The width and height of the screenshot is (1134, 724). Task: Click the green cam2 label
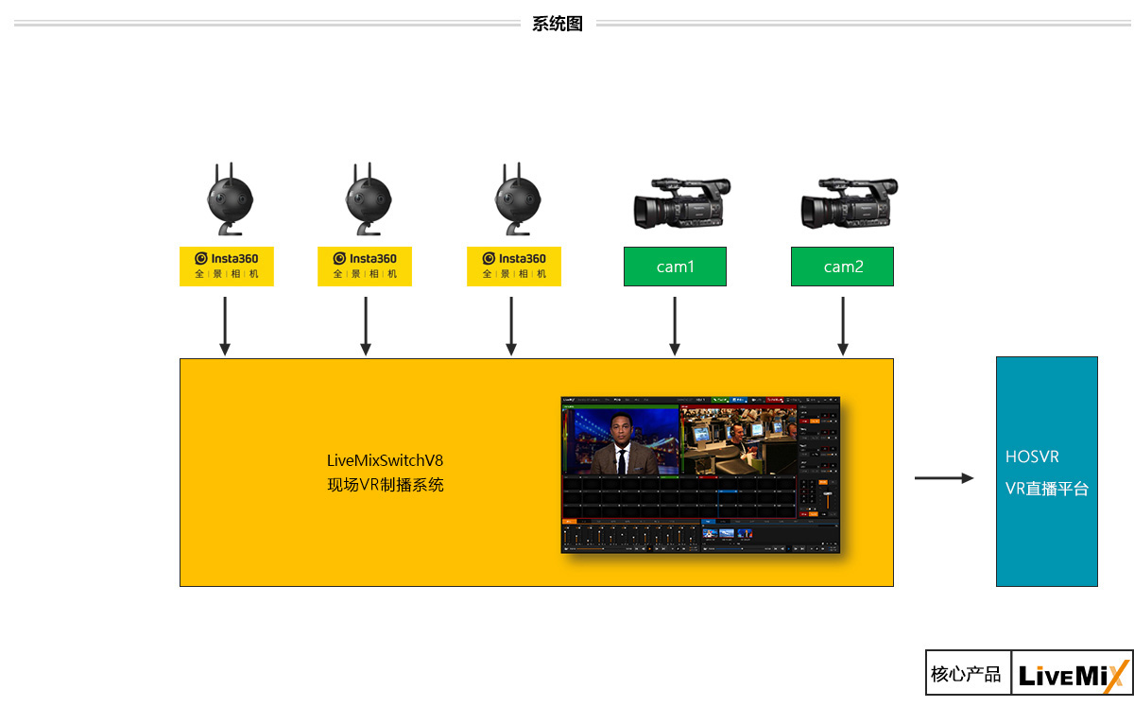842,267
